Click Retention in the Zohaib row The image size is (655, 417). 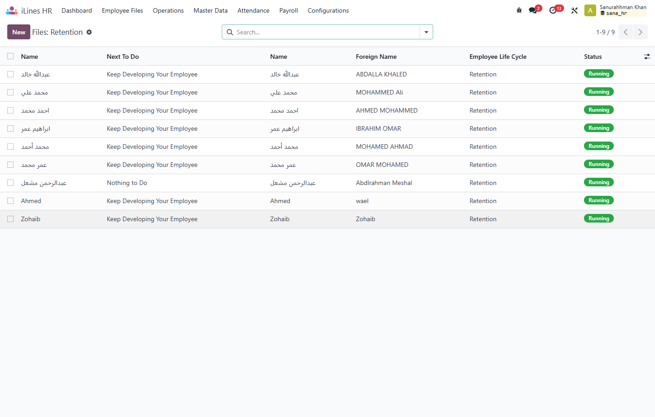tap(483, 219)
